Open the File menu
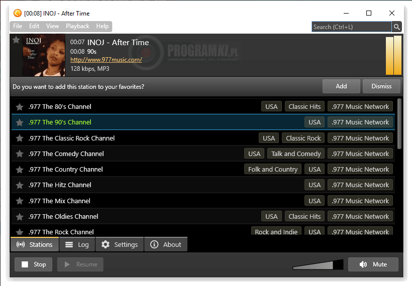Image resolution: width=412 pixels, height=286 pixels. (x=18, y=26)
